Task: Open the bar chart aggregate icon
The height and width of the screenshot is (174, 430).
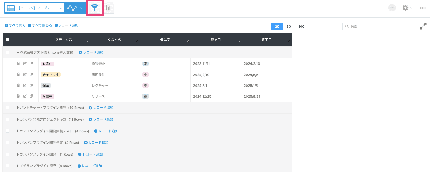Action: [108, 8]
